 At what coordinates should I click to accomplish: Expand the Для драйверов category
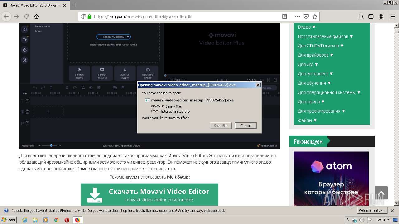(315, 55)
